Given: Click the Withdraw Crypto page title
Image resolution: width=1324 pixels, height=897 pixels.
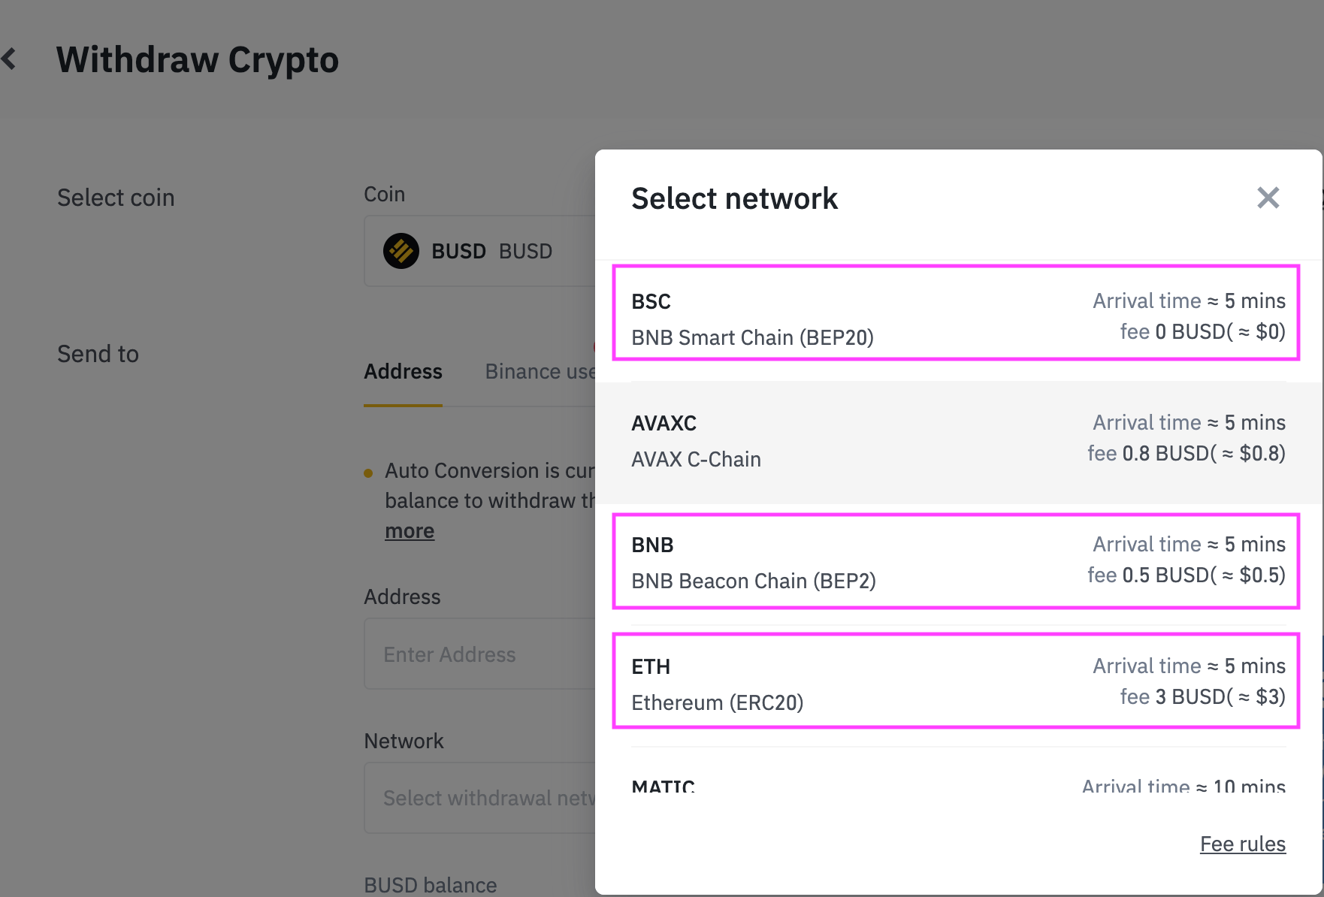Looking at the screenshot, I should click(198, 60).
